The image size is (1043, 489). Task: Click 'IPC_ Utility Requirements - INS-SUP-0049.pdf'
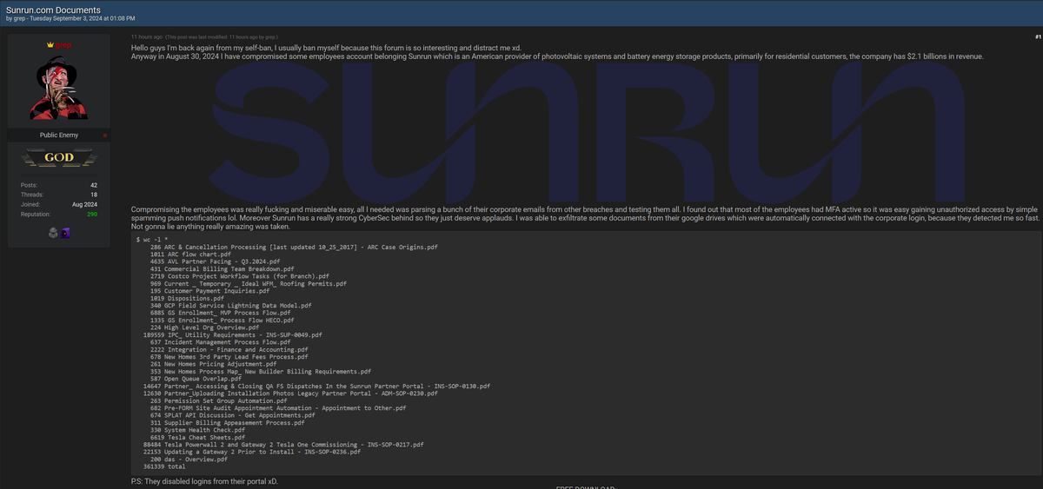coord(232,334)
